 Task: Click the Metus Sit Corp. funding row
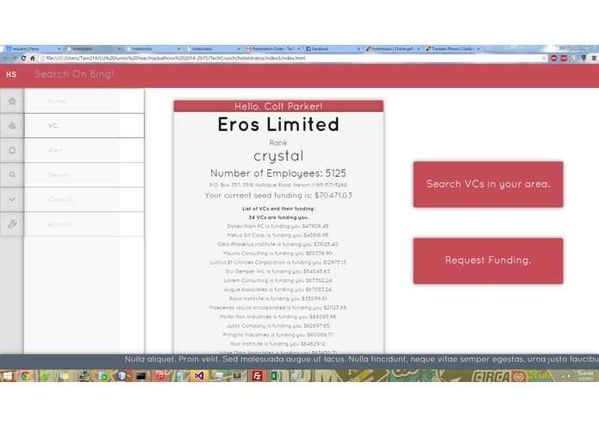click(x=278, y=235)
